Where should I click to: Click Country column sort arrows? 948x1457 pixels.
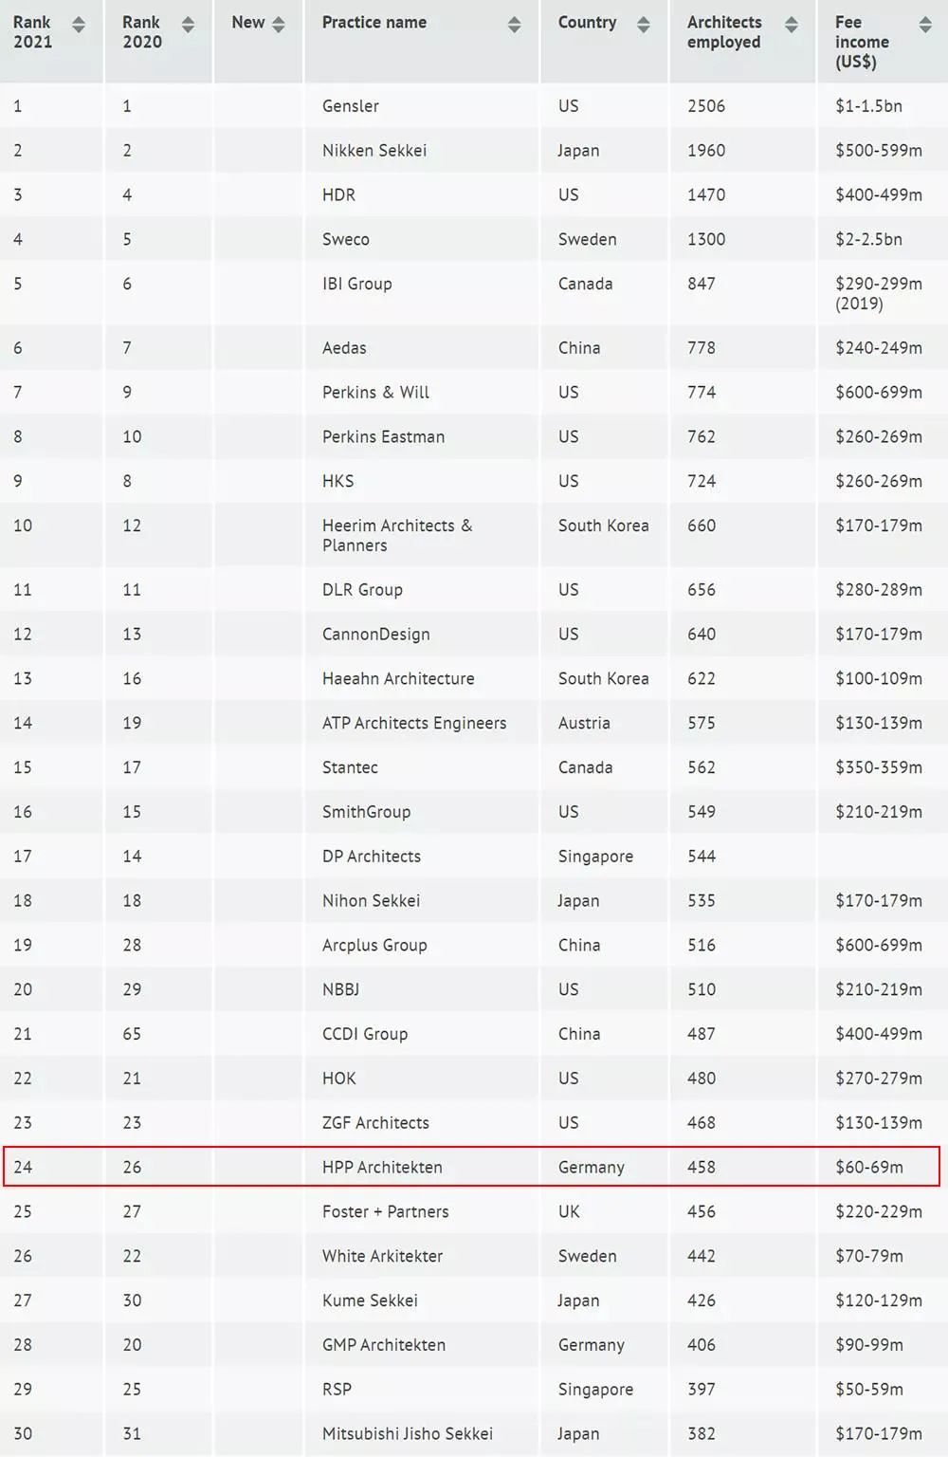pos(643,25)
